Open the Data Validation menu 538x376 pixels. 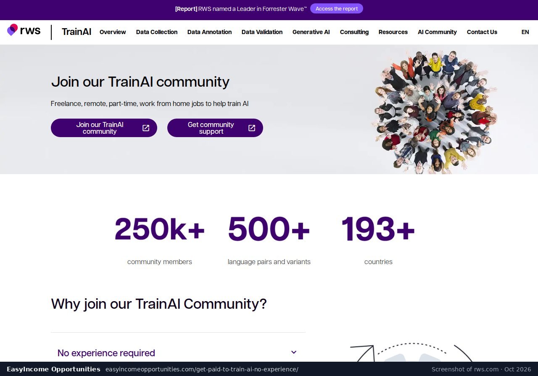tap(262, 32)
